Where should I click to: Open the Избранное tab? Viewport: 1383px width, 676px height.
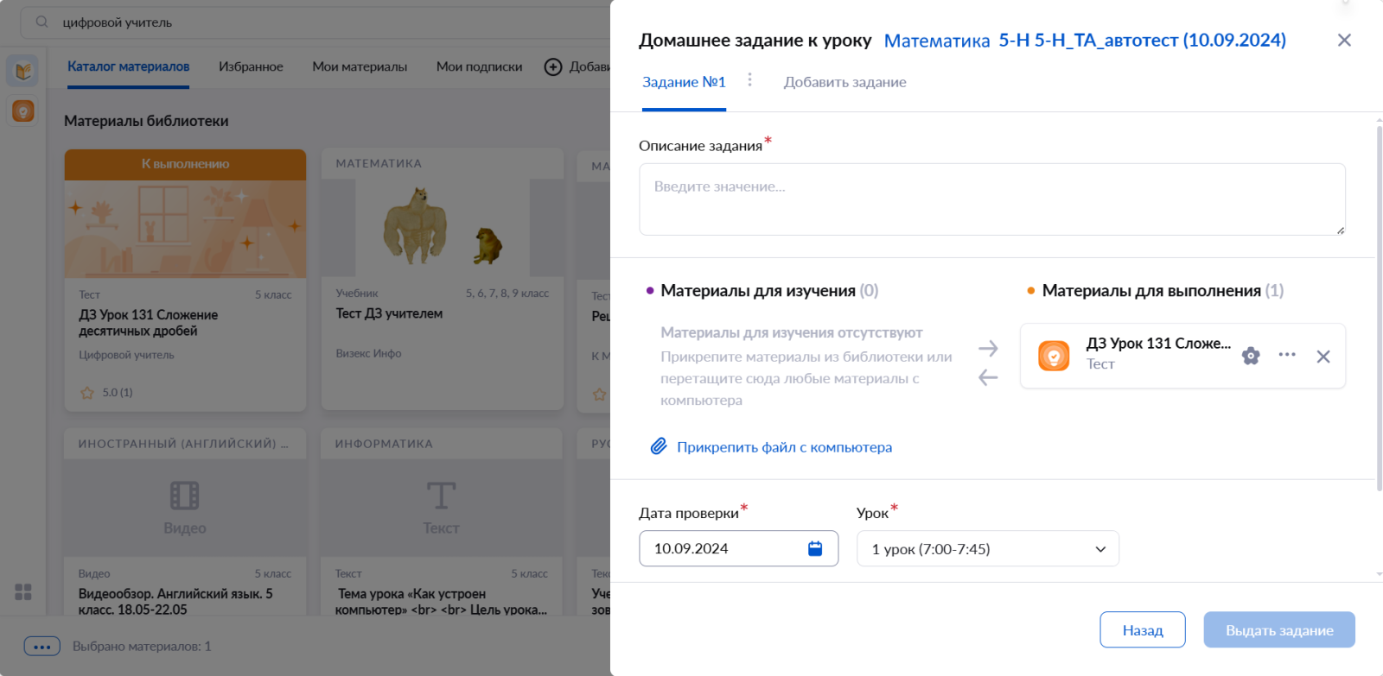point(251,66)
